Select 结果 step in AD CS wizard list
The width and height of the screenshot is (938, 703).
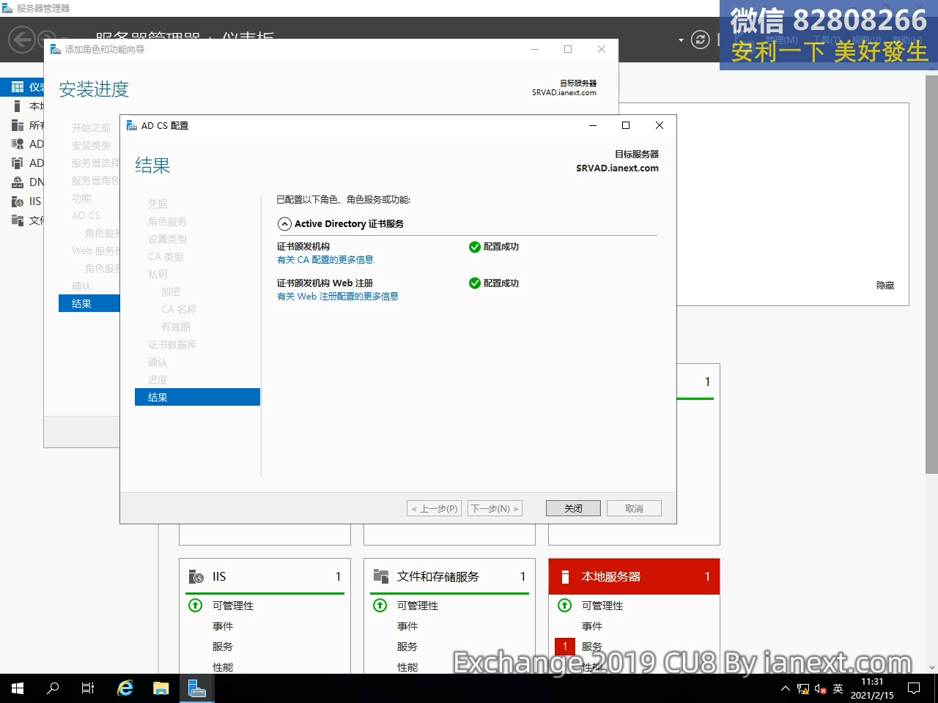[x=197, y=397]
